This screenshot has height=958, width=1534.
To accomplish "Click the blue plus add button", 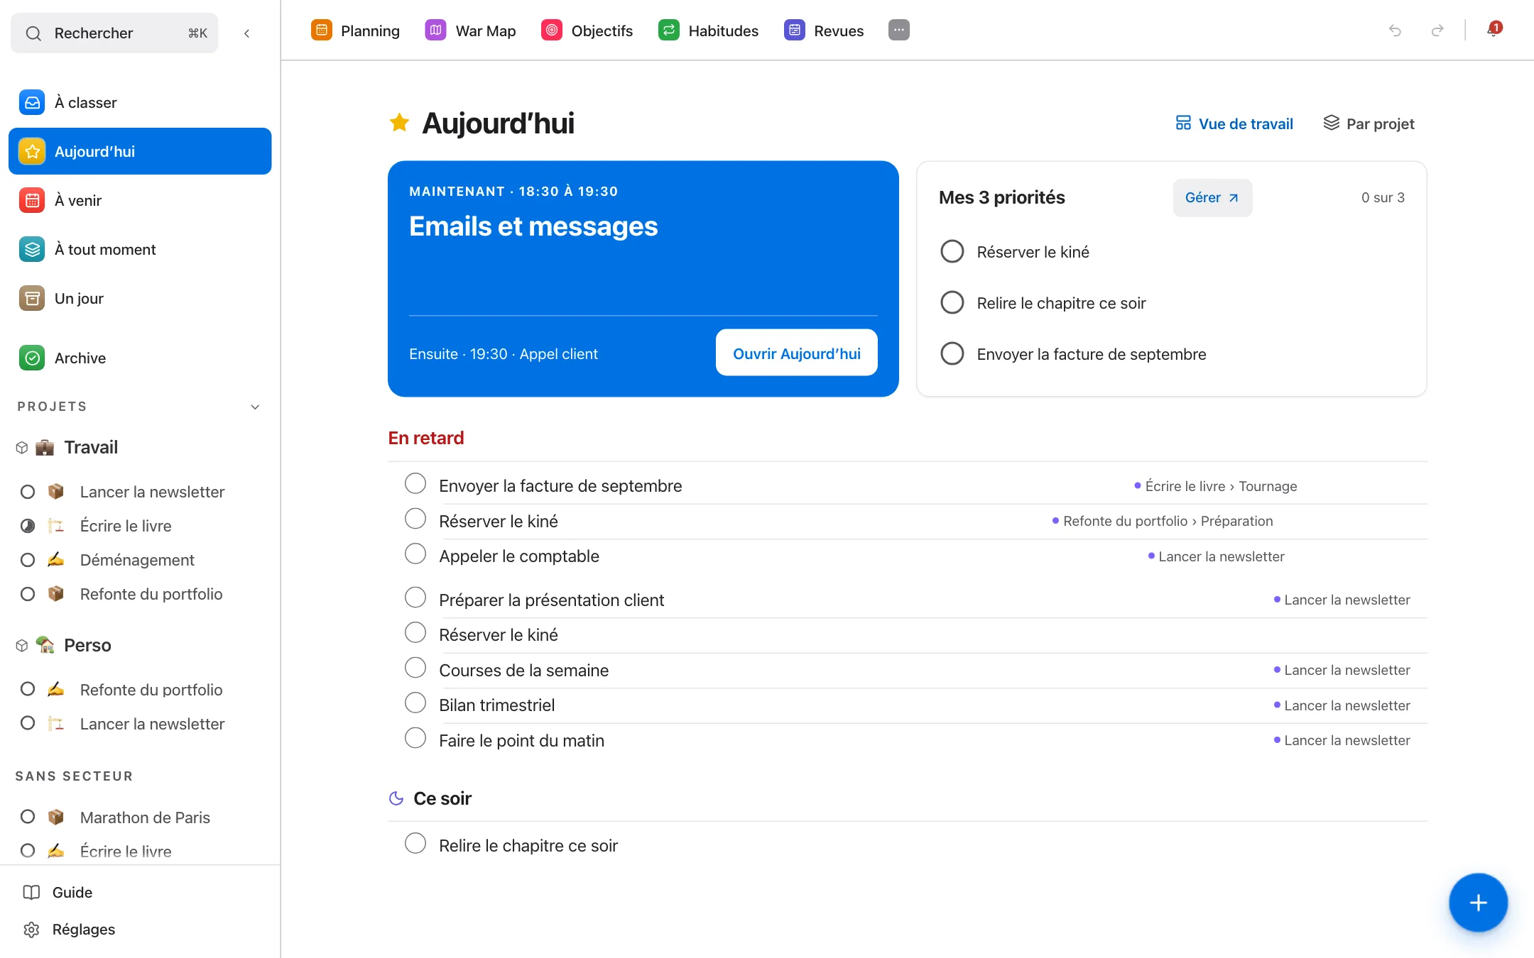I will (x=1478, y=903).
